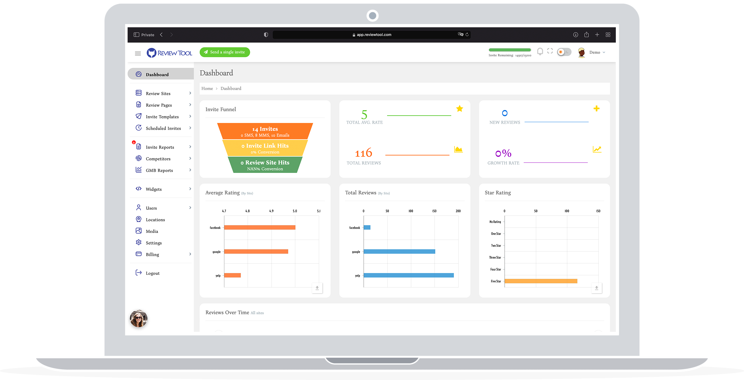Click the Invite Templates sidebar icon
Image resolution: width=744 pixels, height=380 pixels.
[138, 116]
